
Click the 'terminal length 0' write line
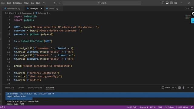click(x=37, y=73)
